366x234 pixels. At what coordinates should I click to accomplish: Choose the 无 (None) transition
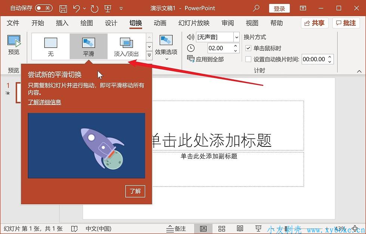[50, 47]
